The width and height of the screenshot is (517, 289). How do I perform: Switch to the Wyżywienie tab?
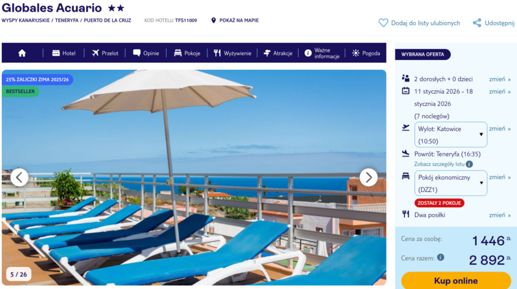click(x=232, y=53)
